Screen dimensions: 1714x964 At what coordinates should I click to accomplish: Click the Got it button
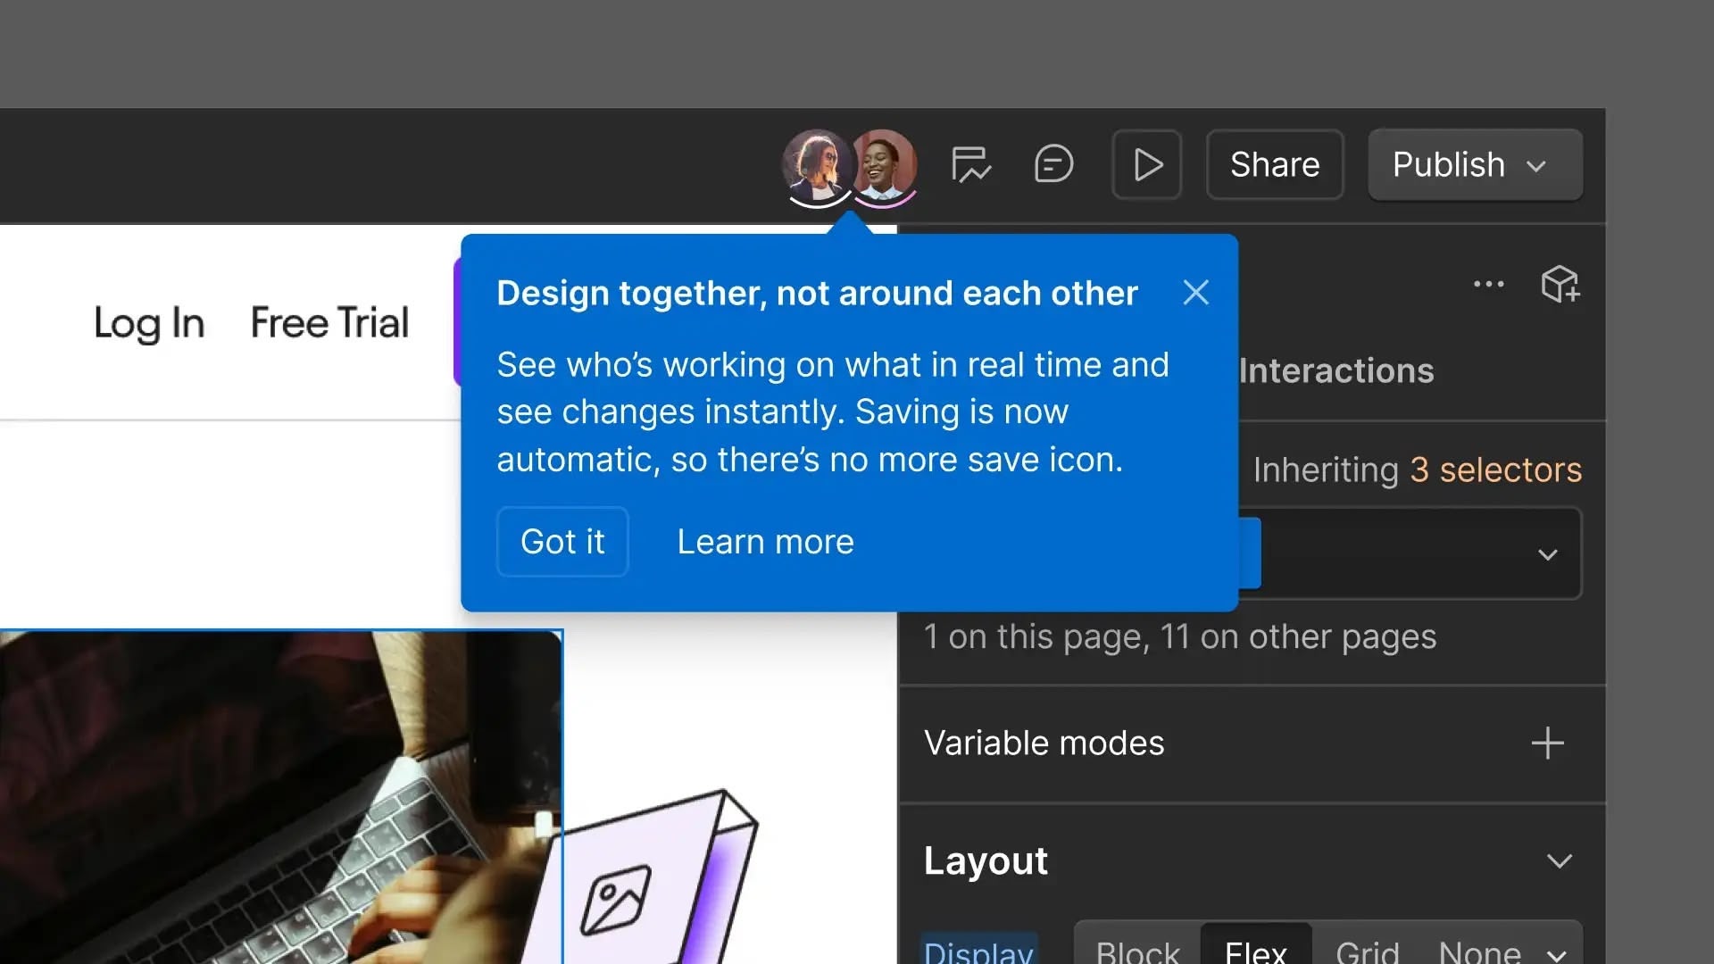562,542
